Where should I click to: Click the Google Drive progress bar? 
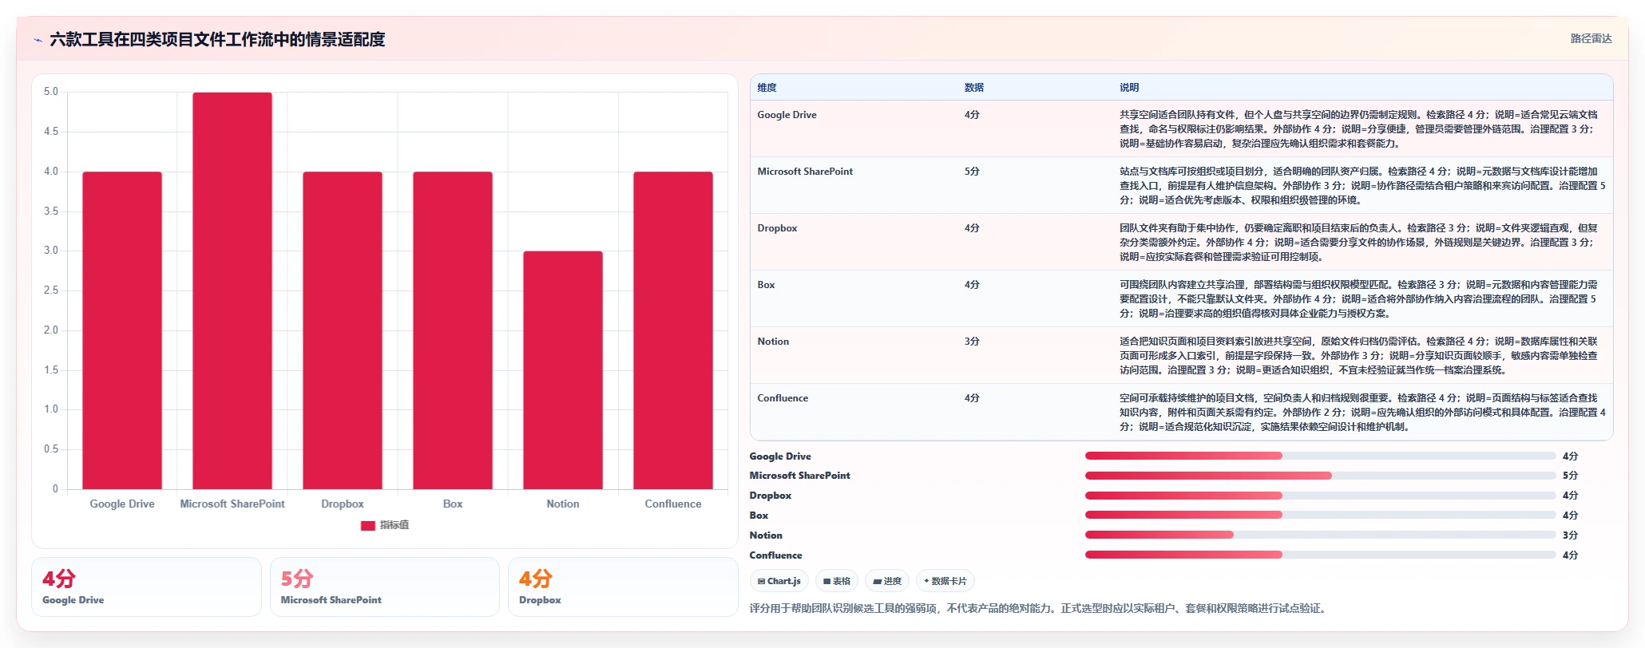click(x=1320, y=456)
